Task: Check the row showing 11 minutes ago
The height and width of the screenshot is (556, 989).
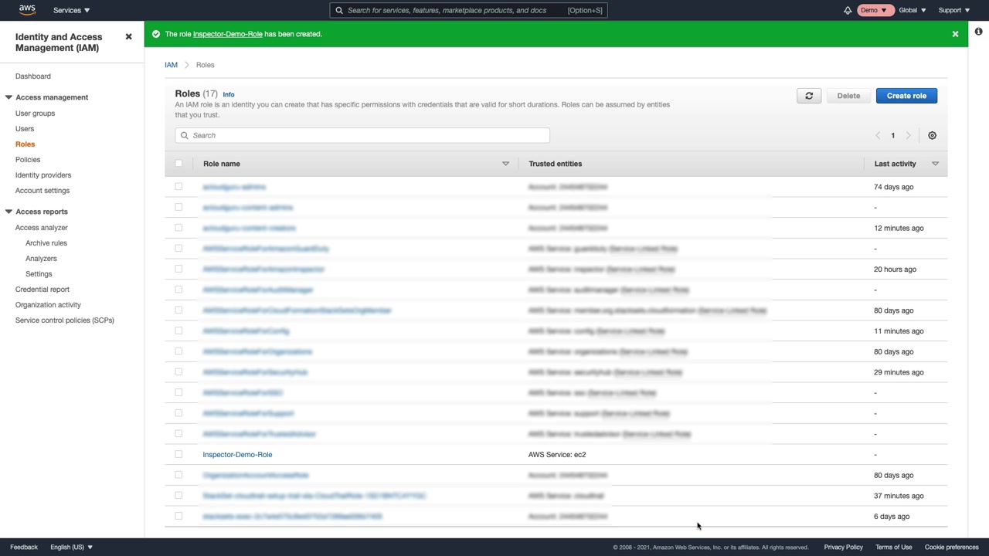Action: click(x=178, y=331)
